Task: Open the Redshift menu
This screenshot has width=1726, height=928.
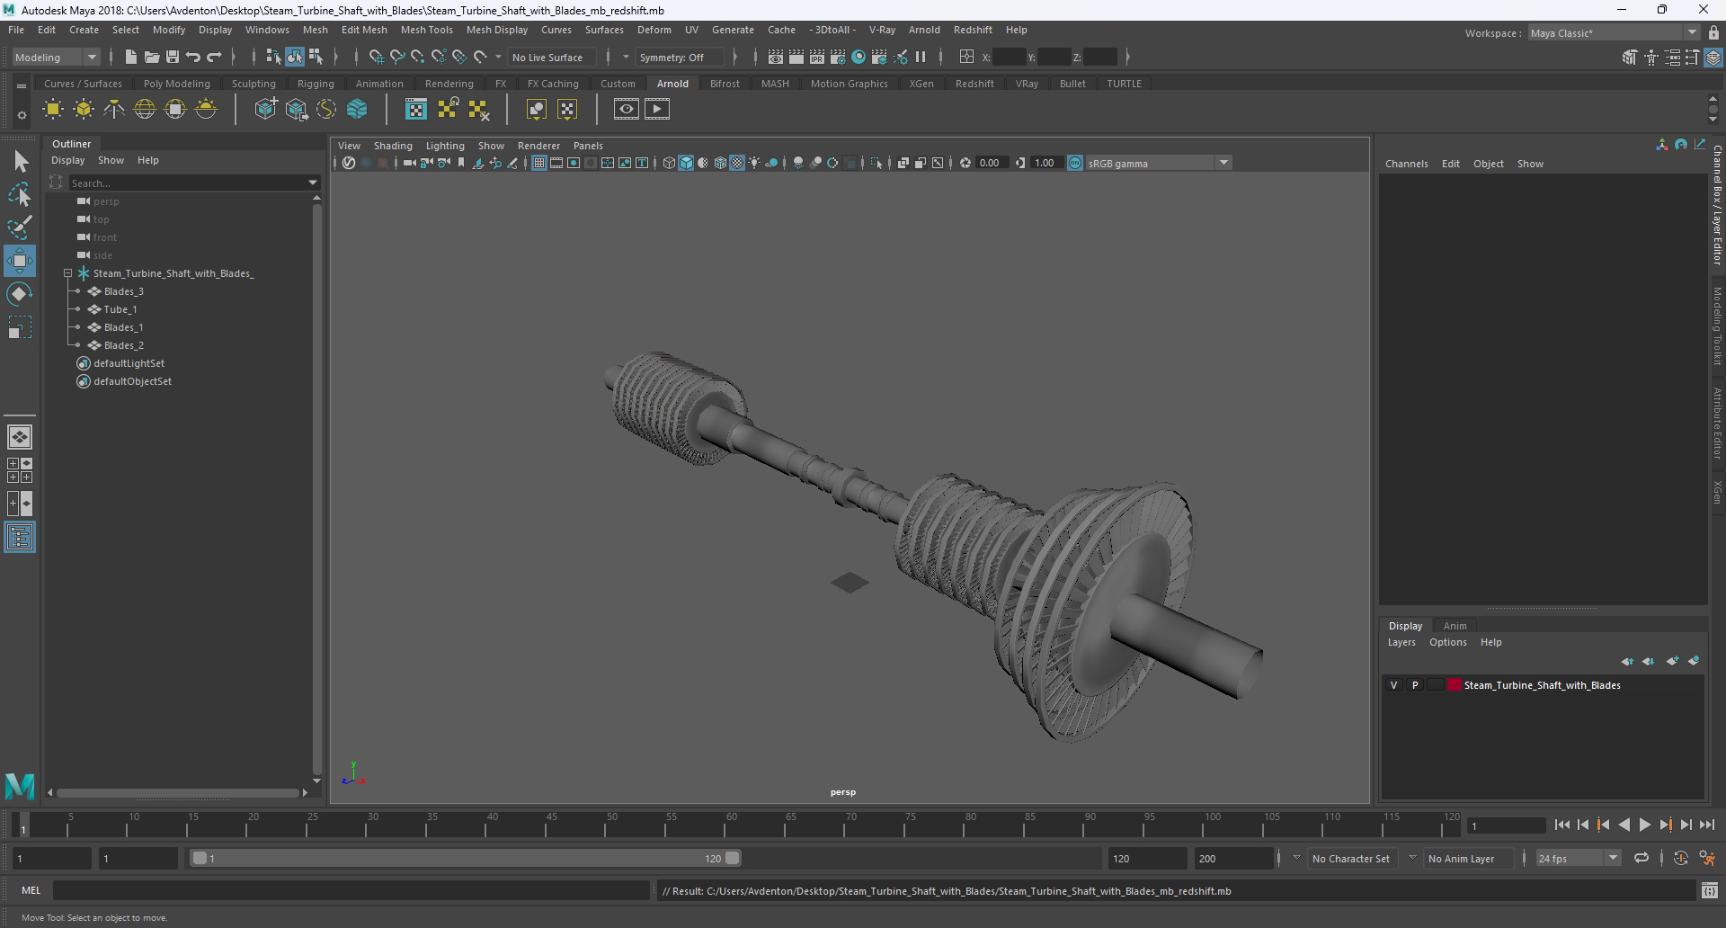Action: click(973, 30)
